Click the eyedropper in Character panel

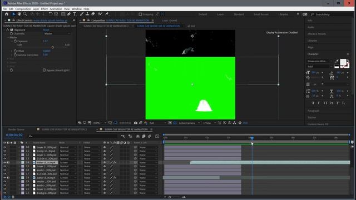(337, 61)
